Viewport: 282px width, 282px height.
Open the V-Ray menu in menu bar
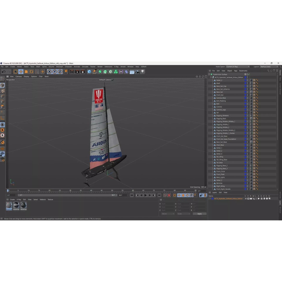point(116,67)
